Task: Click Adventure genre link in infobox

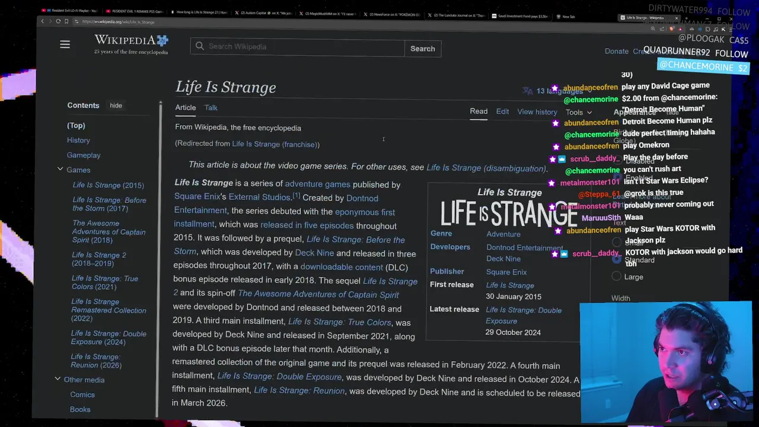Action: pyautogui.click(x=503, y=234)
